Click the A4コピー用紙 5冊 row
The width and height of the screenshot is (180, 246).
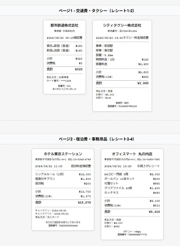coord(132,174)
